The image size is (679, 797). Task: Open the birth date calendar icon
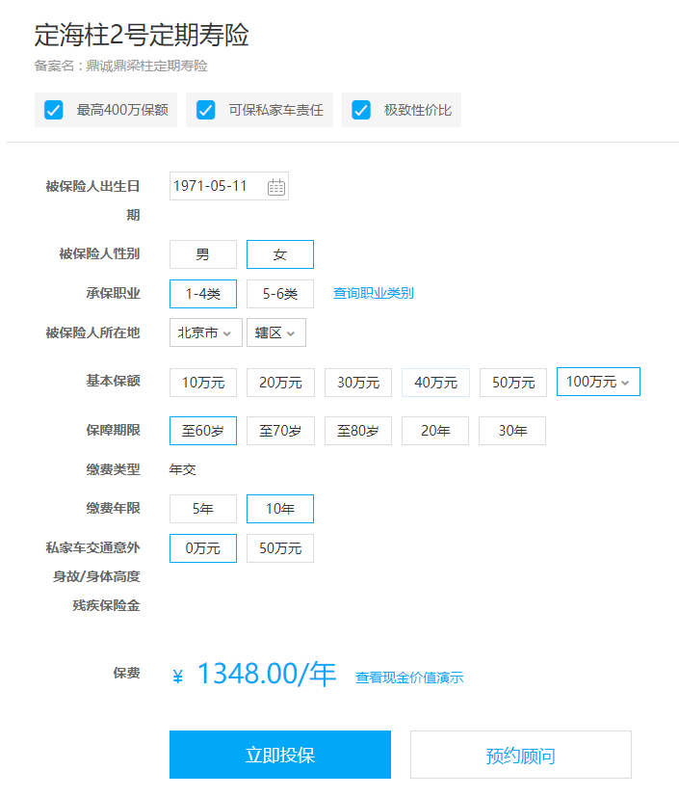tap(276, 187)
